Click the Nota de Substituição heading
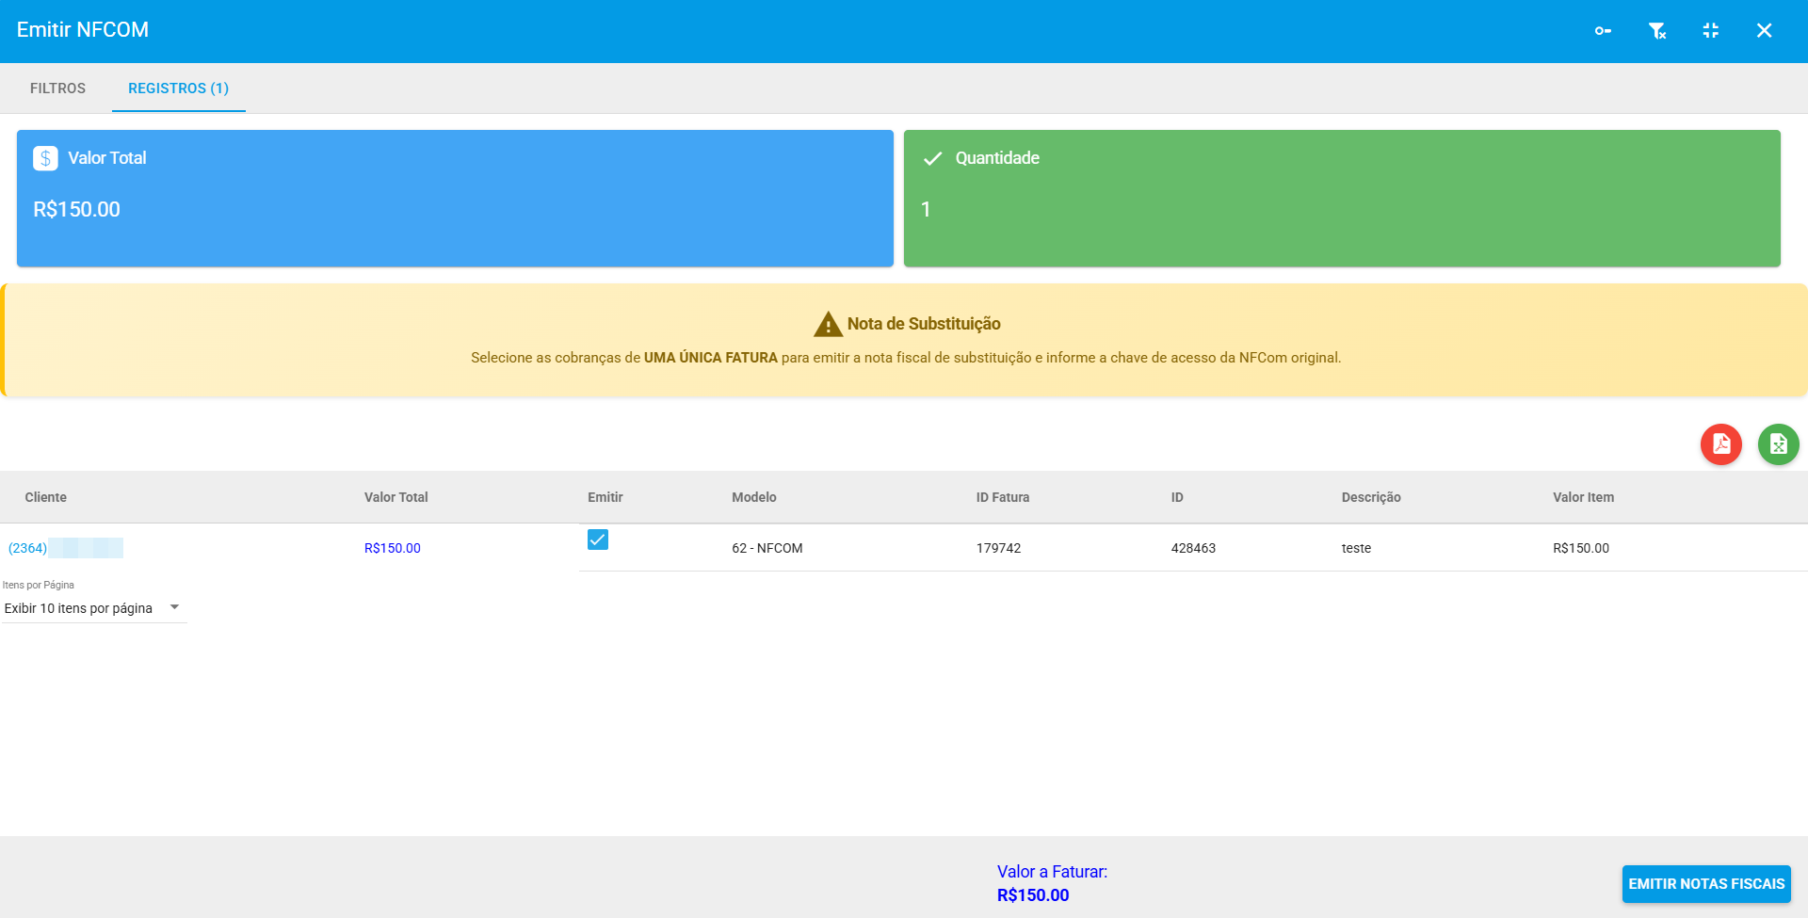The image size is (1808, 918). 924,324
